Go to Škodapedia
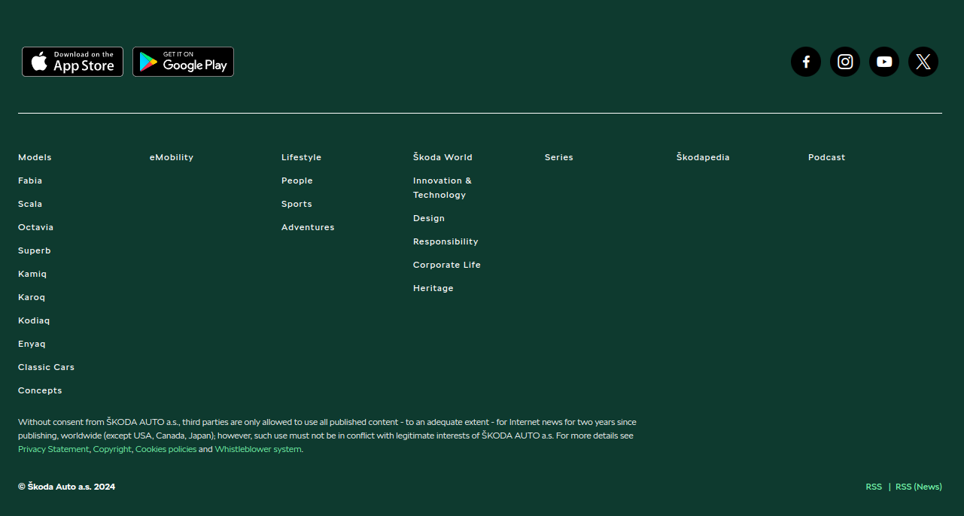 703,157
